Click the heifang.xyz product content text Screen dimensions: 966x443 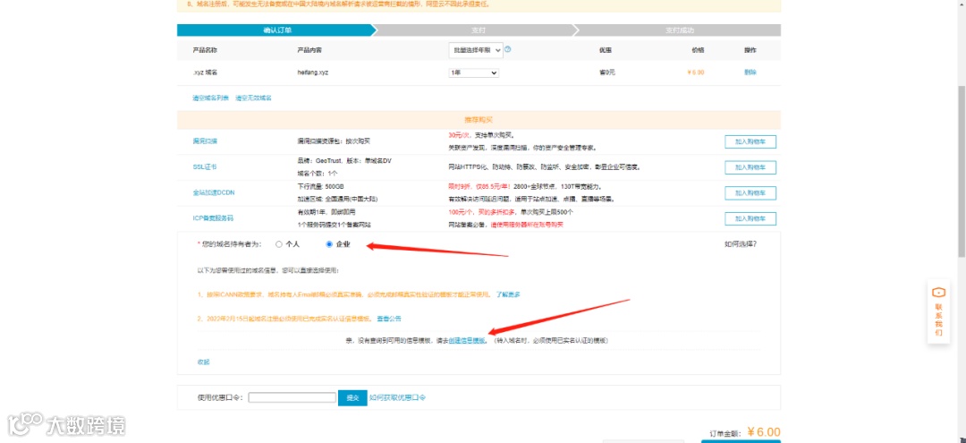point(312,72)
